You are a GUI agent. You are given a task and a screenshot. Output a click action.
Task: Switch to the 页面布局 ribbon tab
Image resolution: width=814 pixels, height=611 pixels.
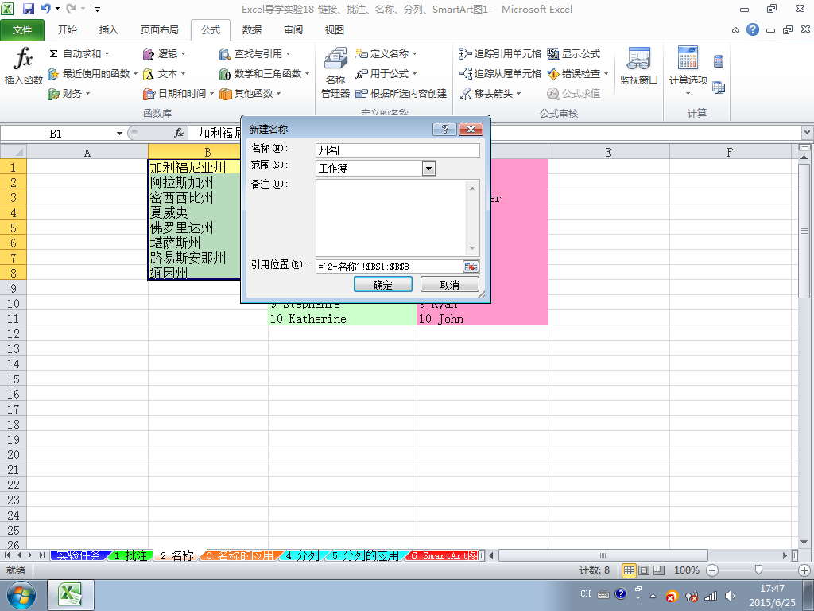coord(159,30)
